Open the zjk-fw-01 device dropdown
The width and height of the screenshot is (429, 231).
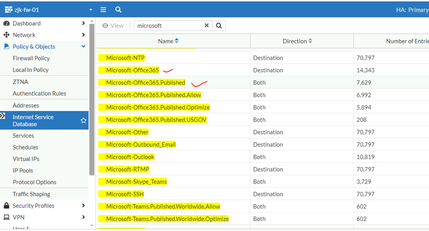[91, 9]
